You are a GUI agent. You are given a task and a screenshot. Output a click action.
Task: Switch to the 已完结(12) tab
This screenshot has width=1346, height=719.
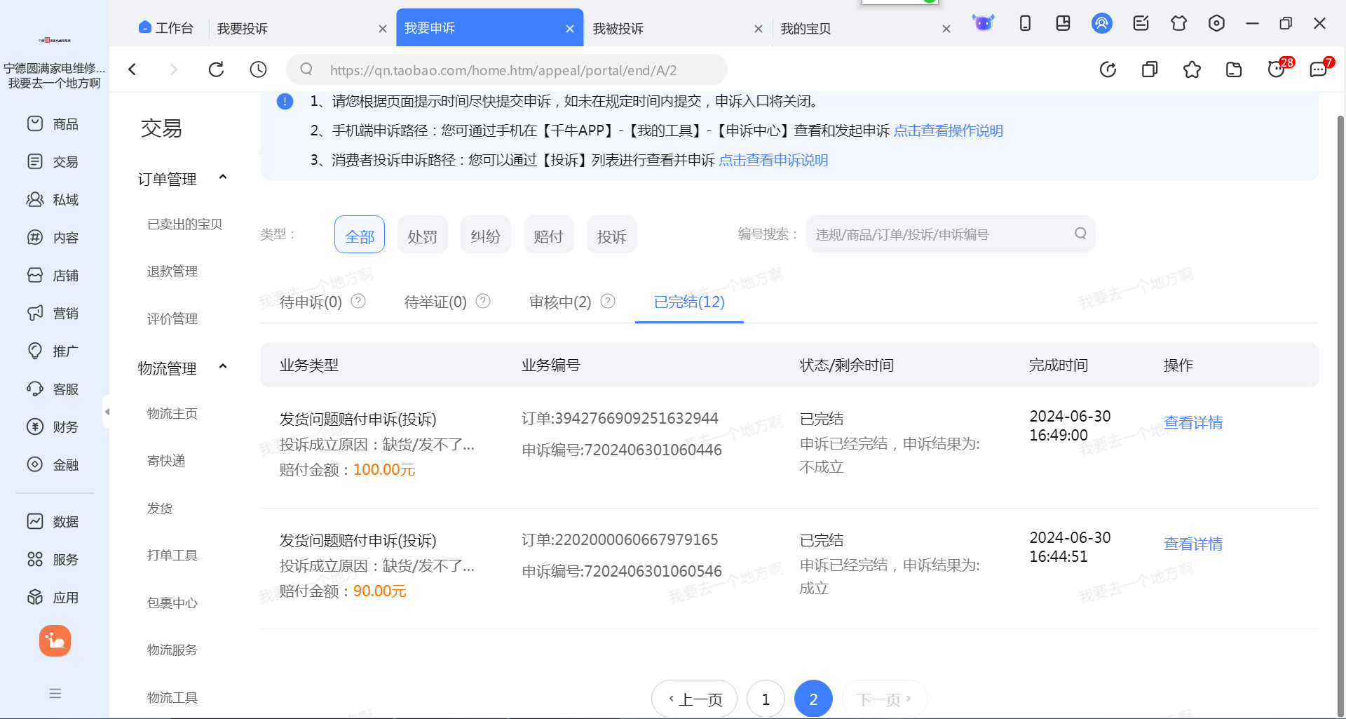[689, 302]
